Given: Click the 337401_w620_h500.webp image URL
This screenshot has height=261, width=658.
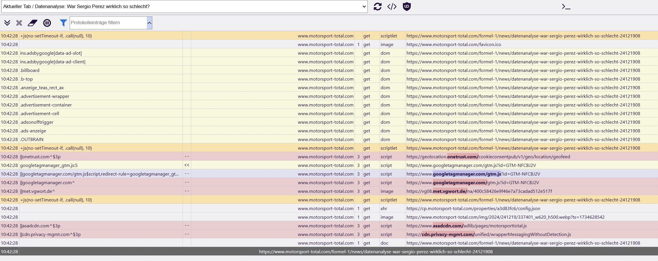Looking at the screenshot, I should pos(506,217).
